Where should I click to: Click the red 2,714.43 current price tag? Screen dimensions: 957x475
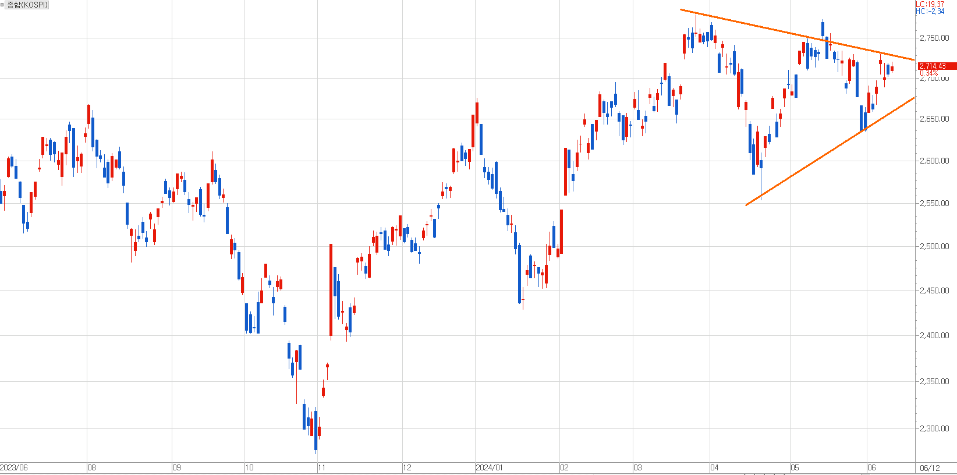(x=934, y=66)
